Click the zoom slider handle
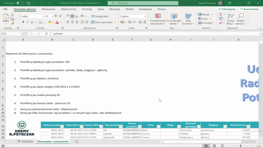The height and width of the screenshot is (148, 263). (x=240, y=146)
